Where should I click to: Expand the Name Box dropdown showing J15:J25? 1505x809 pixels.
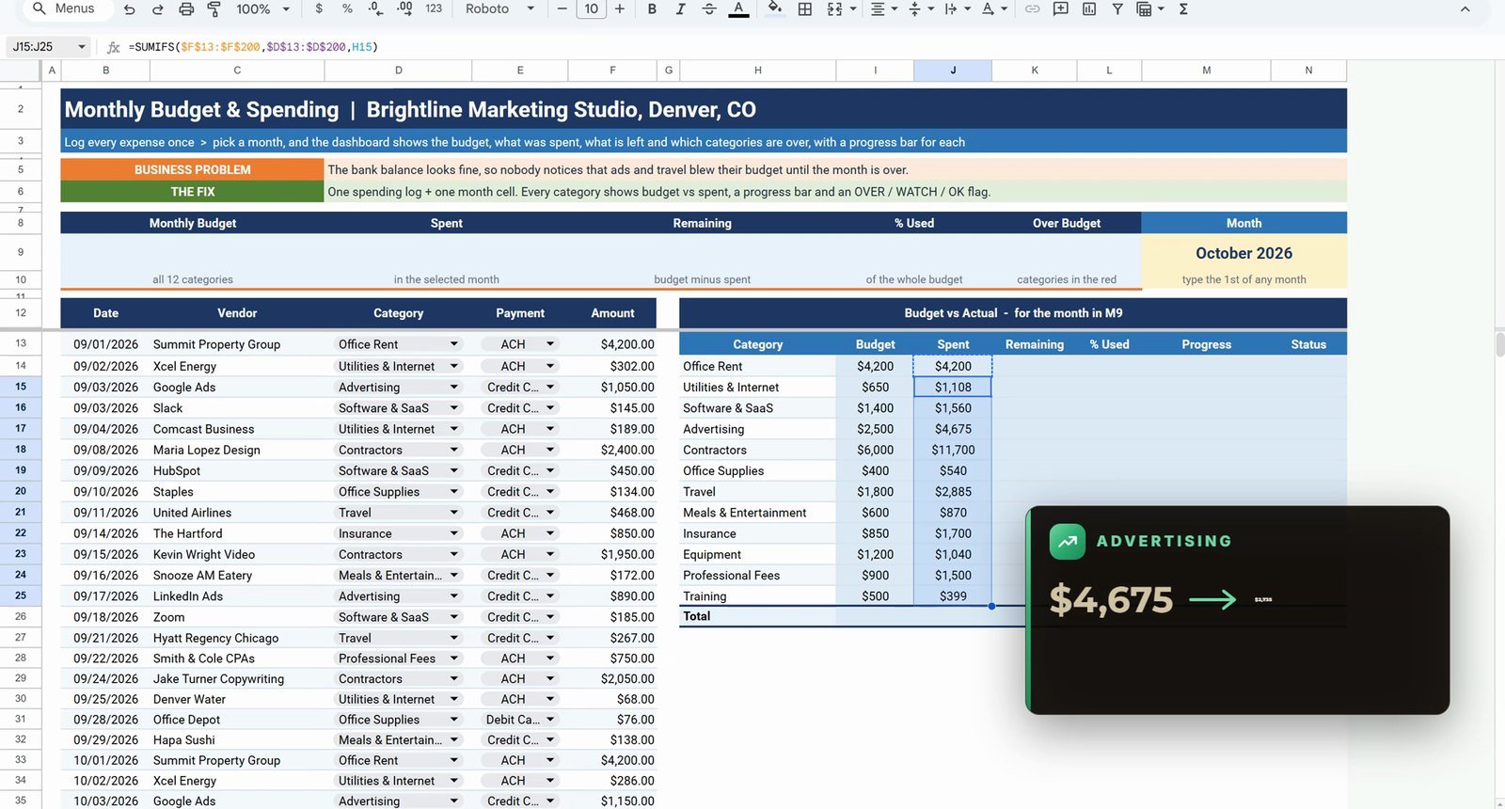(82, 47)
